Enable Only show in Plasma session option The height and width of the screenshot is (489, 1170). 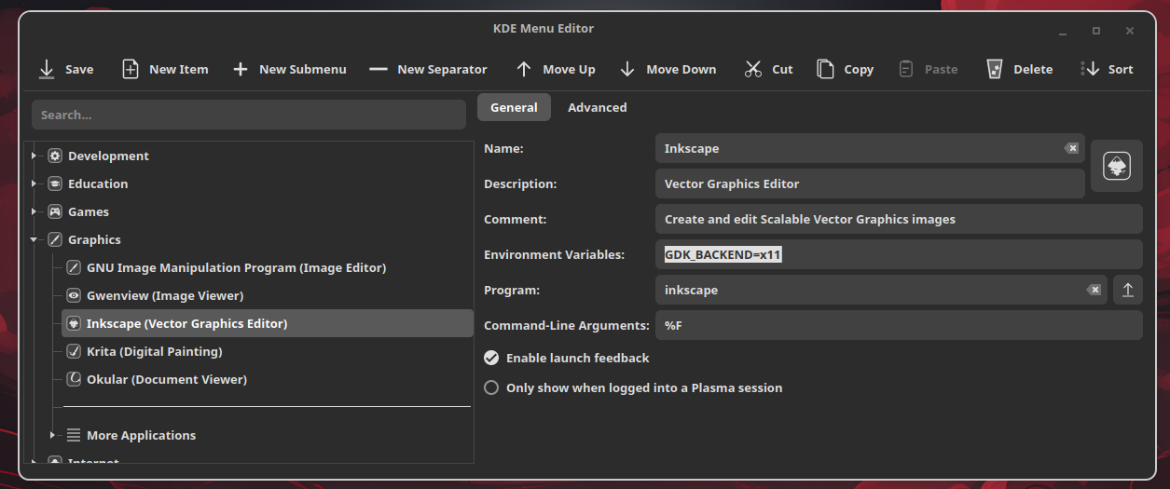click(491, 387)
